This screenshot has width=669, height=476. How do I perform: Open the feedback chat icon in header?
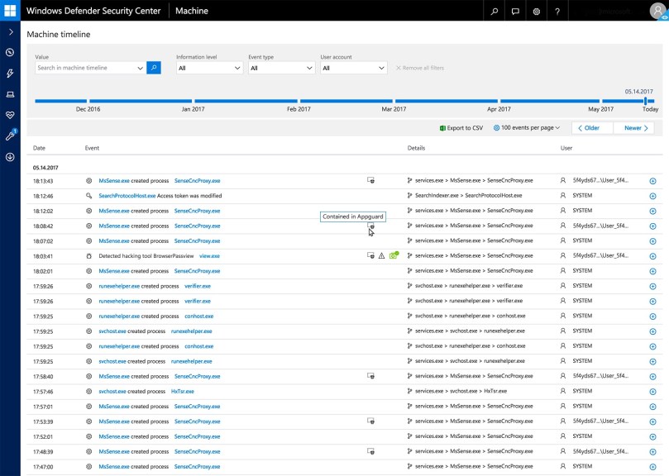tap(515, 12)
